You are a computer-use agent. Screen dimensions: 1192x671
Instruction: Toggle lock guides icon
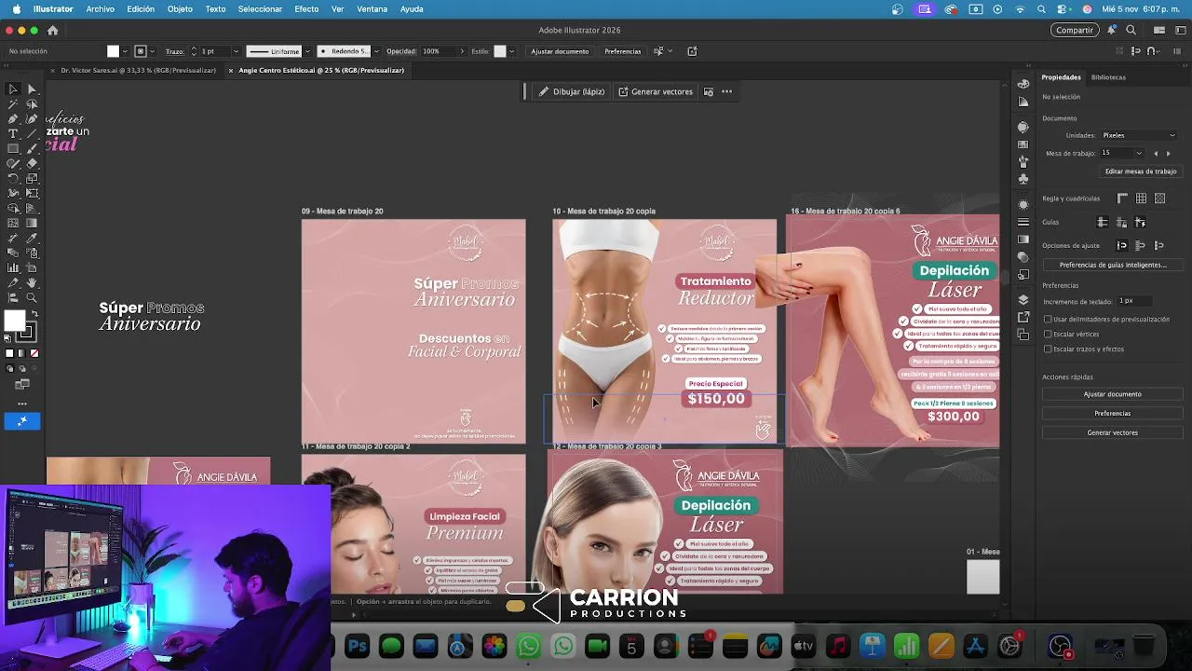coord(1122,222)
